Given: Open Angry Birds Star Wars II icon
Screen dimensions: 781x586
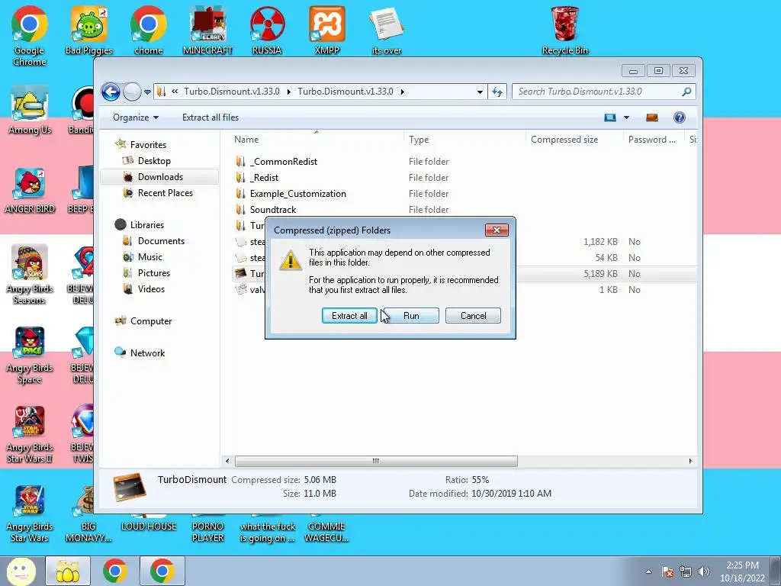Looking at the screenshot, I should click(30, 434).
